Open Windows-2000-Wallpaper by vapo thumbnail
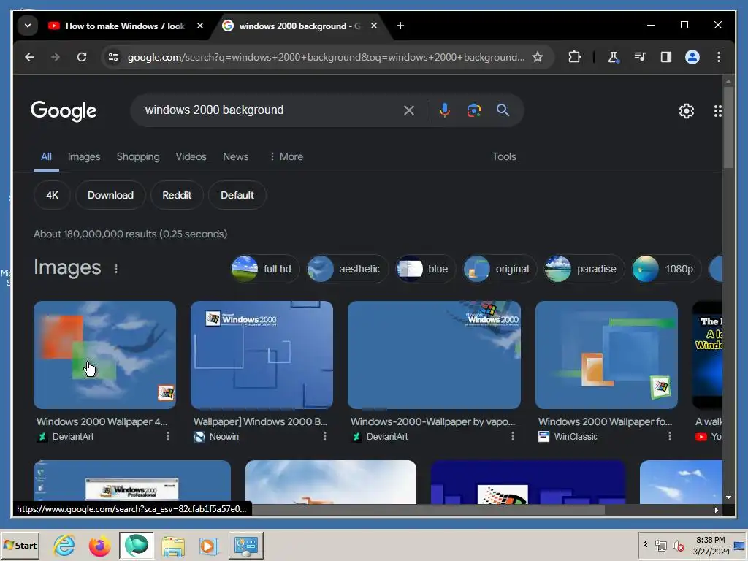This screenshot has height=561, width=748. [434, 355]
